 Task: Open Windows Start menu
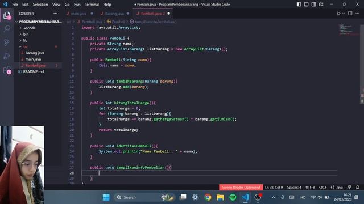(106, 197)
